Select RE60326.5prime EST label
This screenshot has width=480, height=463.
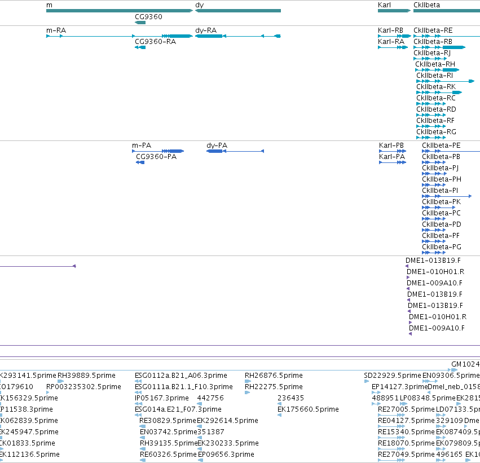click(168, 455)
